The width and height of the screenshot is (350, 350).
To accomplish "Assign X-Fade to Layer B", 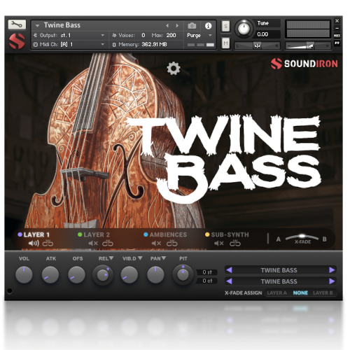I will [x=323, y=293].
